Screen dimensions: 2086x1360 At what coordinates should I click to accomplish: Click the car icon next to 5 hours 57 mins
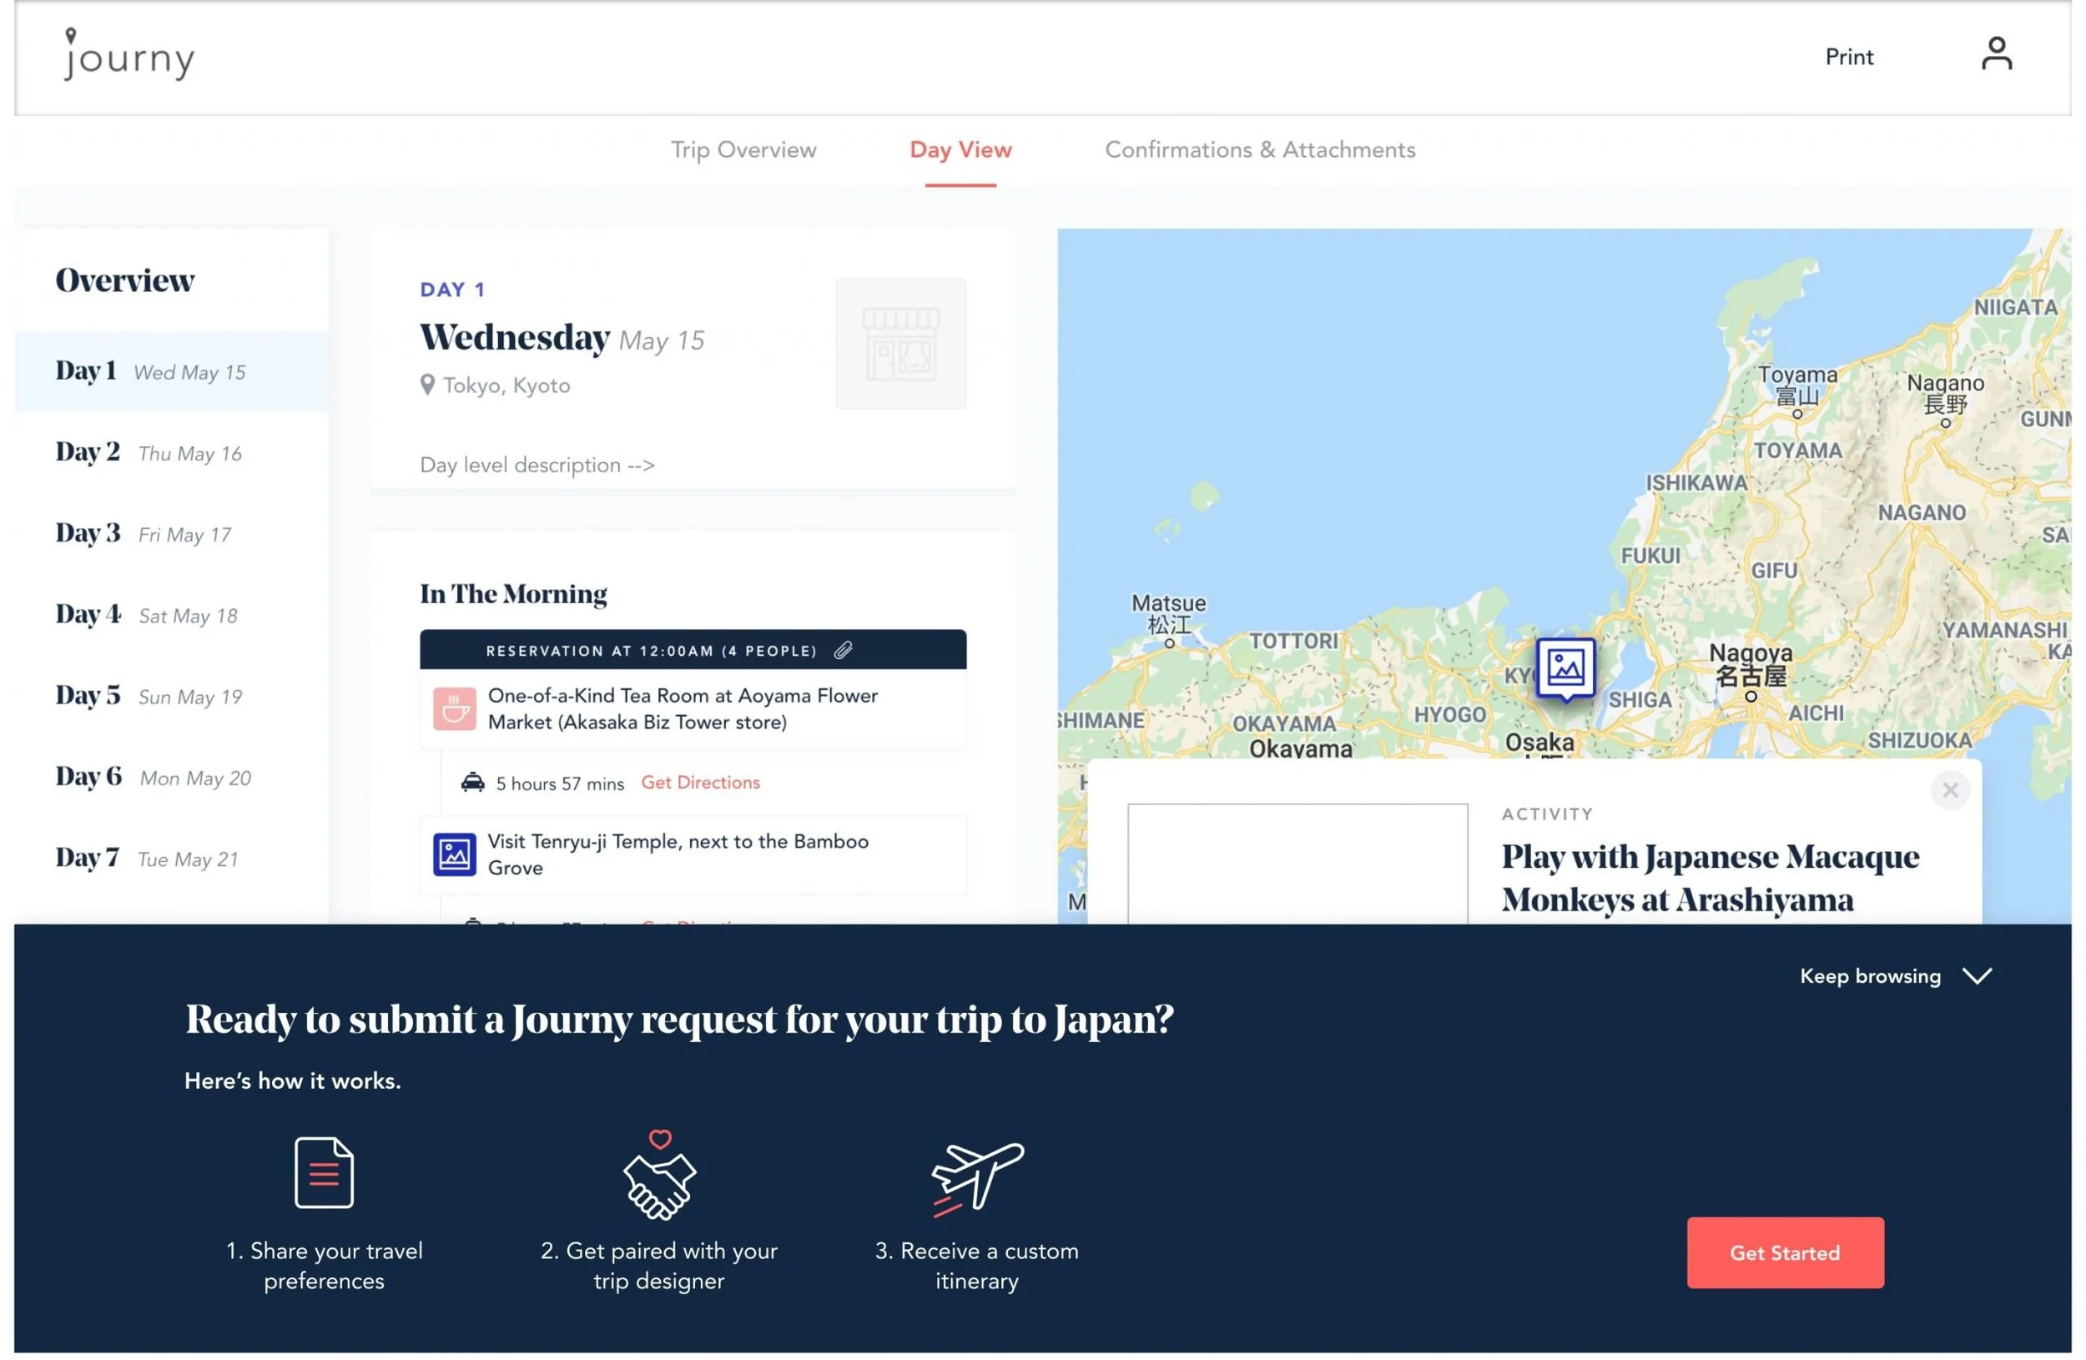472,783
